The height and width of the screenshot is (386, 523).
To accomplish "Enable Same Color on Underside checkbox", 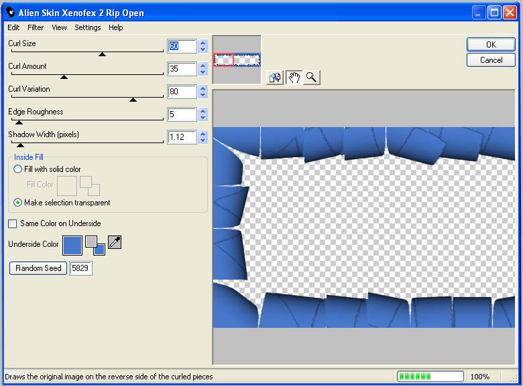I will [12, 223].
